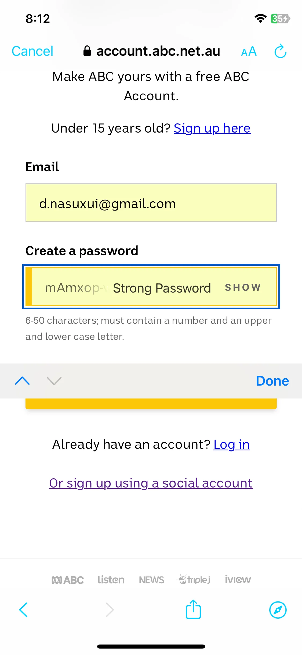302x655 pixels.
Task: Follow the Log in link
Action: [232, 444]
